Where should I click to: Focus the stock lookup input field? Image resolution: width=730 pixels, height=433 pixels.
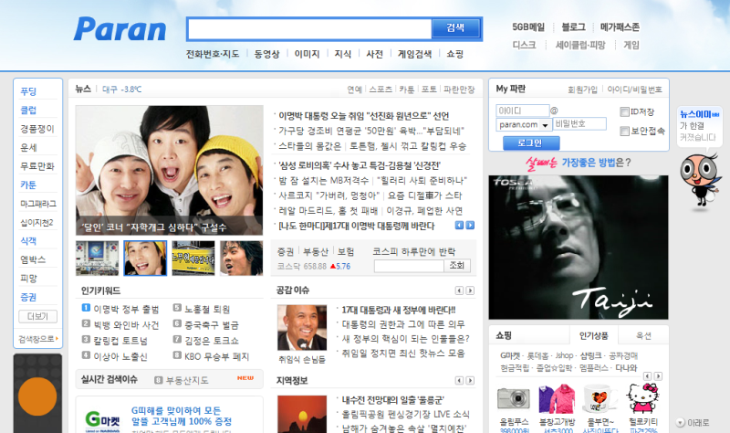[x=409, y=266]
